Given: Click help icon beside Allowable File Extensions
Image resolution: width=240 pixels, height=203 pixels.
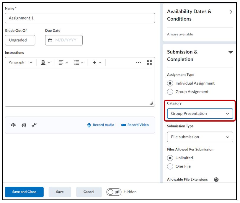Looking at the screenshot, I should point(216,180).
